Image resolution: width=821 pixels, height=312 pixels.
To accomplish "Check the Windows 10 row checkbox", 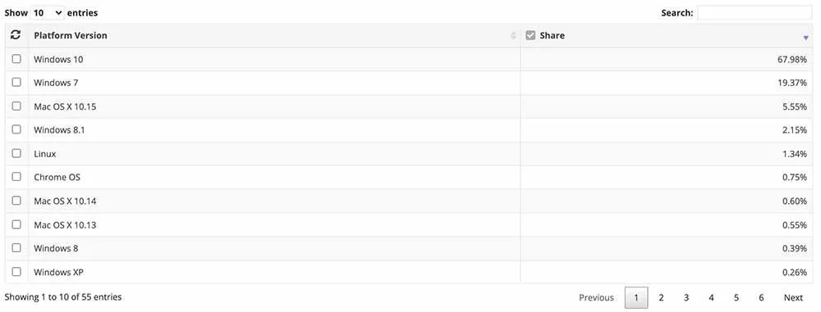I will tap(16, 58).
